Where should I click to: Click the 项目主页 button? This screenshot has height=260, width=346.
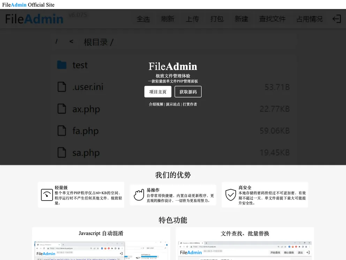point(158,92)
